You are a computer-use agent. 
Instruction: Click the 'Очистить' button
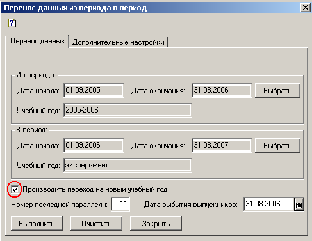[x=96, y=224]
